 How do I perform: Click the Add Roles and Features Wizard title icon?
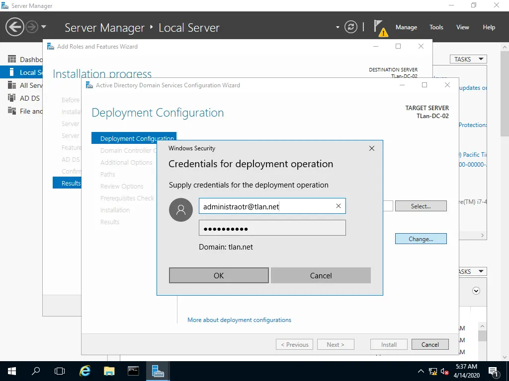tap(50, 46)
